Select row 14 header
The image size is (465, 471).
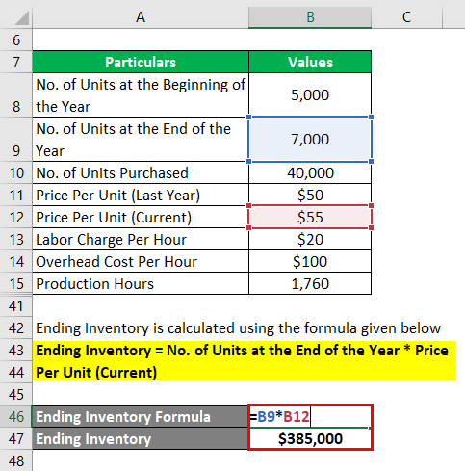[x=16, y=262]
